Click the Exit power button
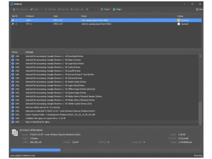The image size is (212, 159). pos(199,9)
